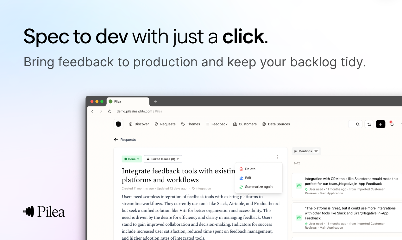The height and width of the screenshot is (240, 402).
Task: Click the Pilea logo at bottom left
Action: pyautogui.click(x=44, y=211)
